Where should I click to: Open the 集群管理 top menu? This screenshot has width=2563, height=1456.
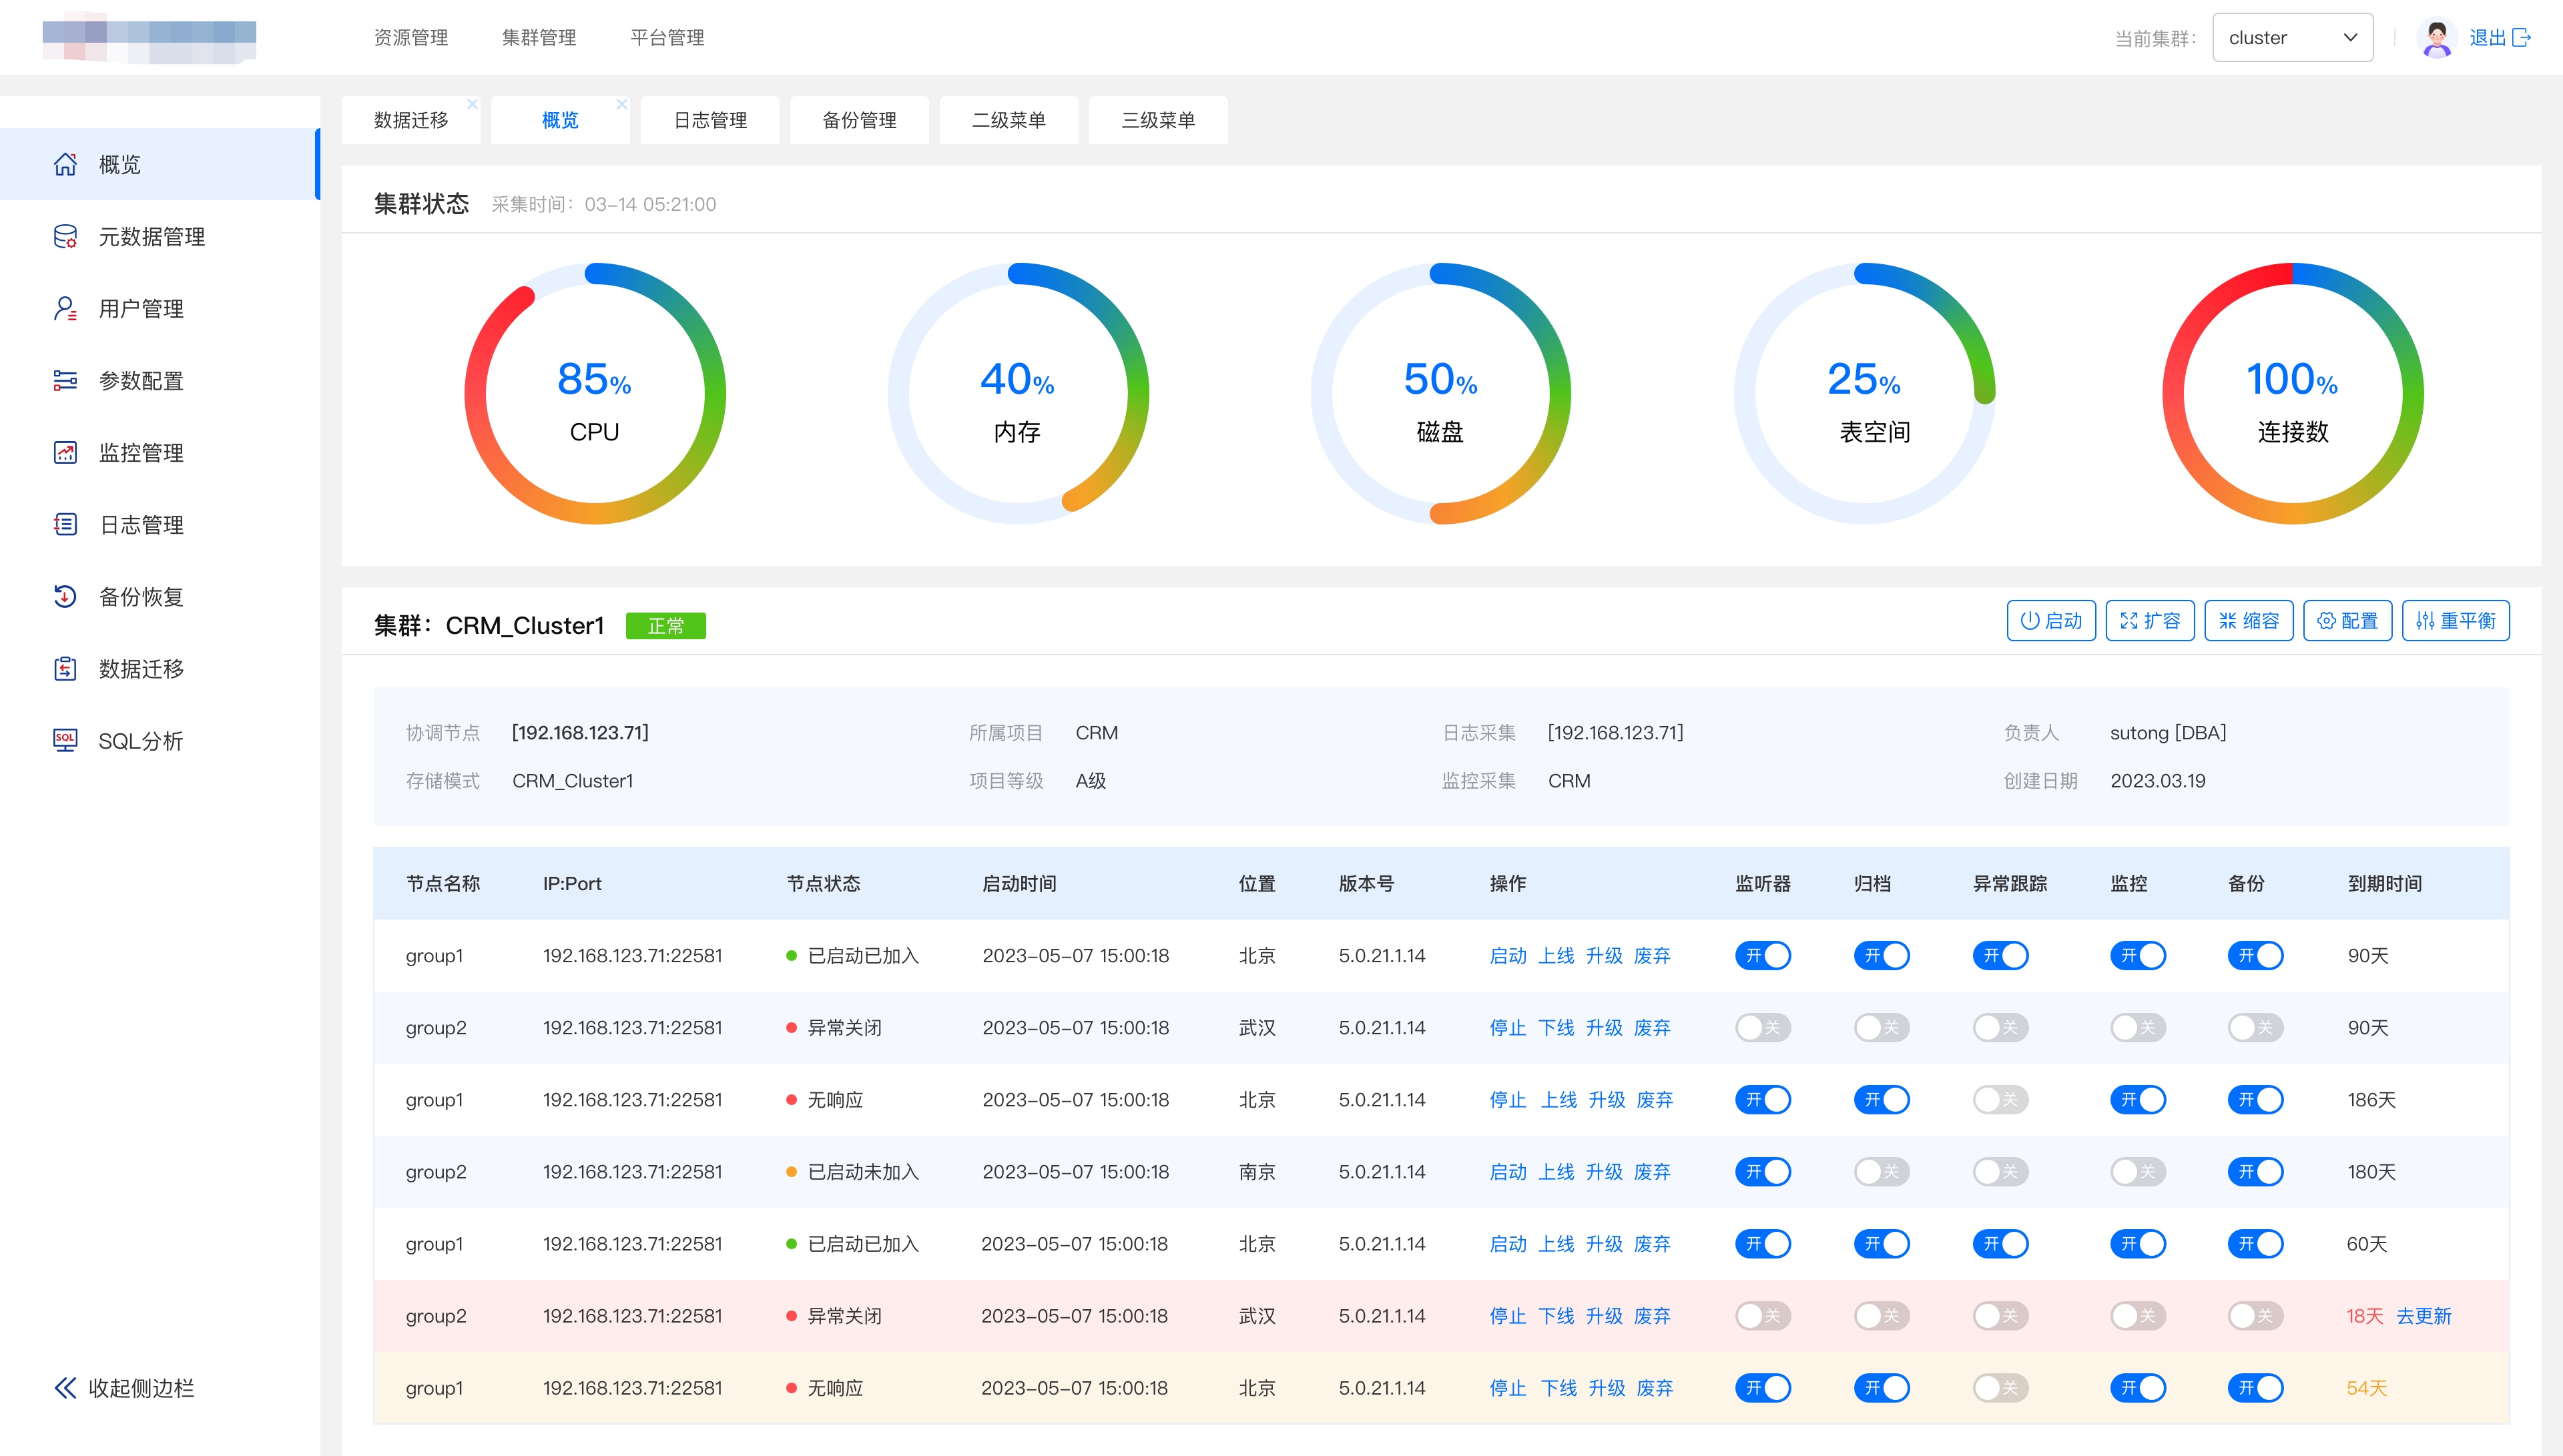point(539,38)
